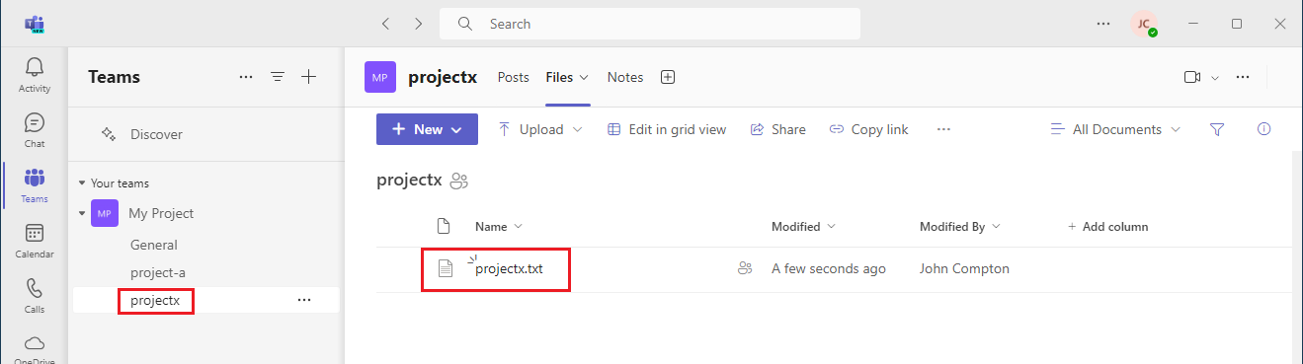The width and height of the screenshot is (1303, 364).
Task: Open the information details pane icon
Action: click(1263, 129)
